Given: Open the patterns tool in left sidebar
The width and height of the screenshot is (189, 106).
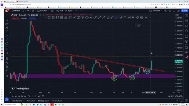Looking at the screenshot, I should (x=7, y=28).
